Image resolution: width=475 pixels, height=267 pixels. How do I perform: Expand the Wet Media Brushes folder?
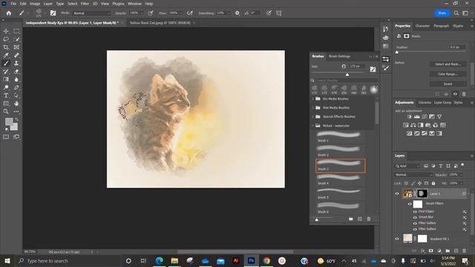pyautogui.click(x=313, y=108)
